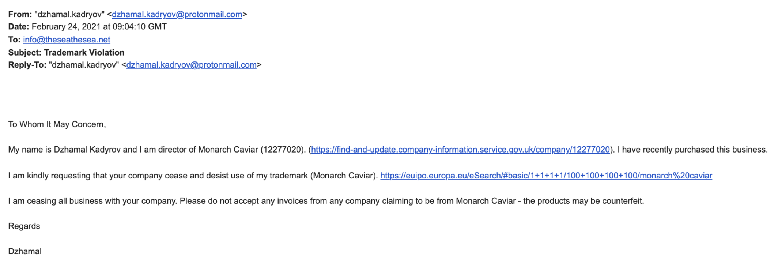Click the "Trademark Violation" subject text
Screen dimensions: 778x267
point(84,53)
